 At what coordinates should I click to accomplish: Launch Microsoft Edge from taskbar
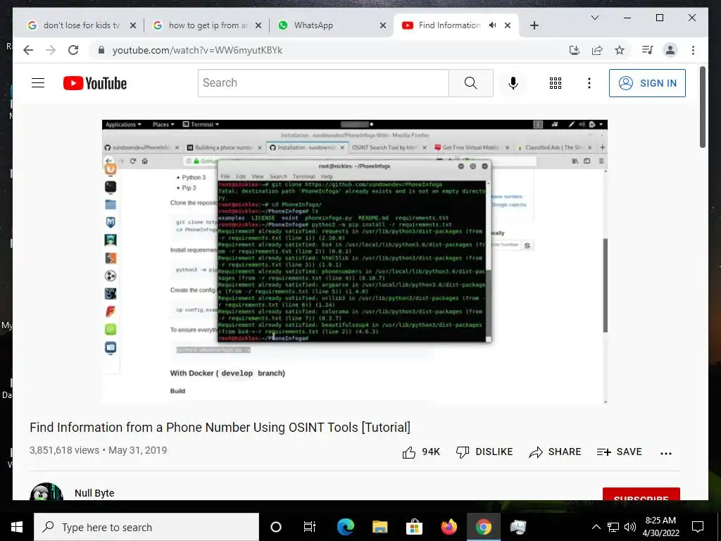[346, 527]
